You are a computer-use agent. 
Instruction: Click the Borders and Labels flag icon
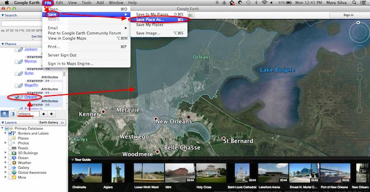tap(14, 133)
